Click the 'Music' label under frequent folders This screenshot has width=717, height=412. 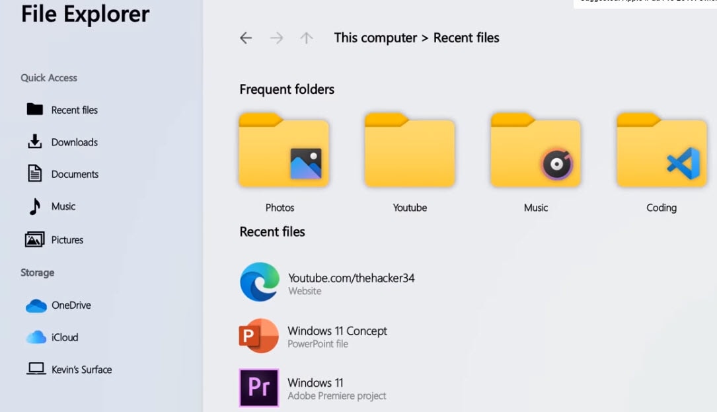point(536,208)
